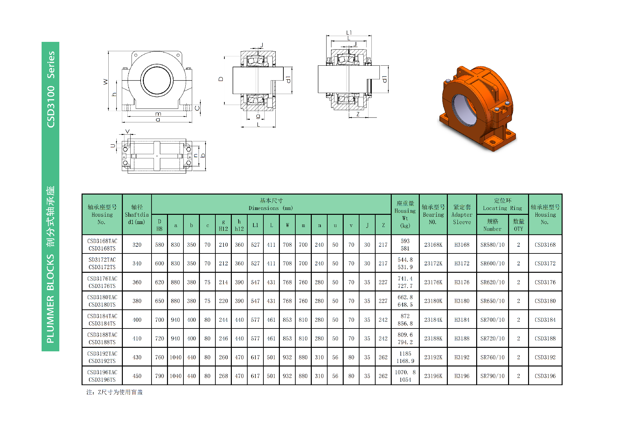Image resolution: width=619 pixels, height=437 pixels.
Task: Select the CSD3168TAC housing number cell
Action: [102, 245]
